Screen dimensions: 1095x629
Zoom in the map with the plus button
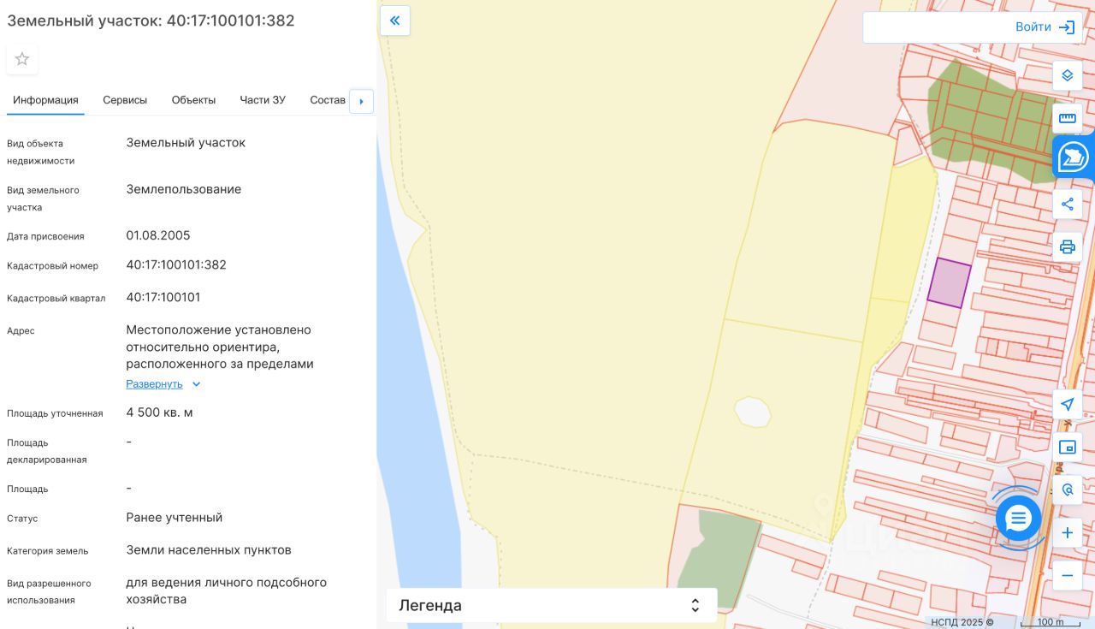tap(1067, 533)
